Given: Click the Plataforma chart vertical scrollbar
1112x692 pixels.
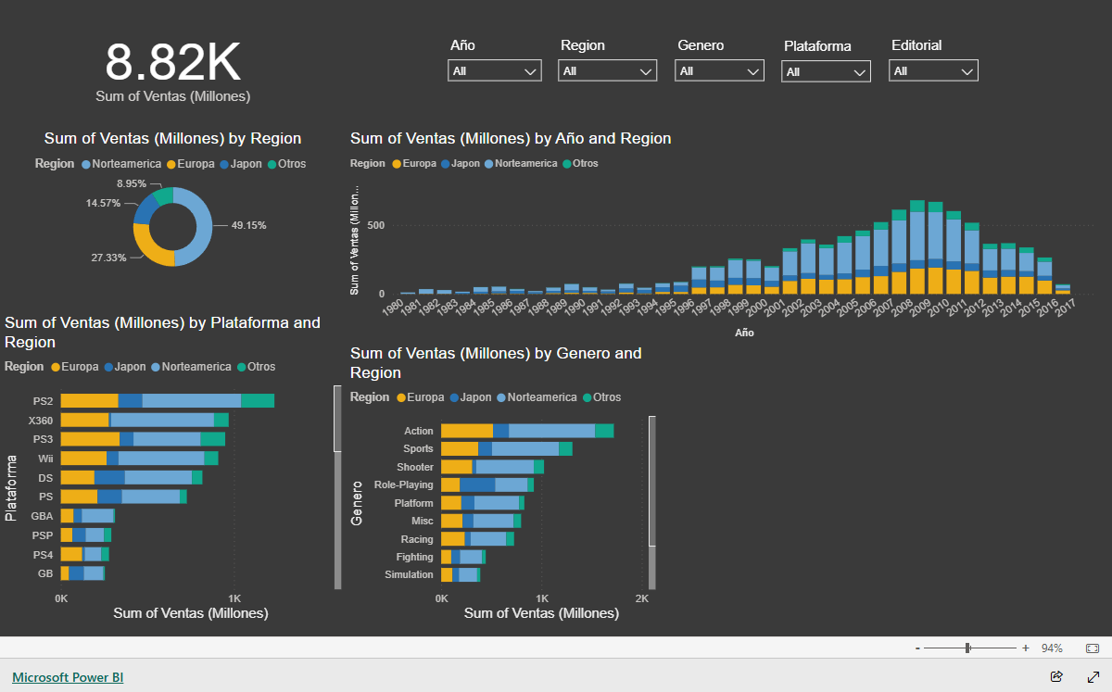Looking at the screenshot, I should point(337,487).
